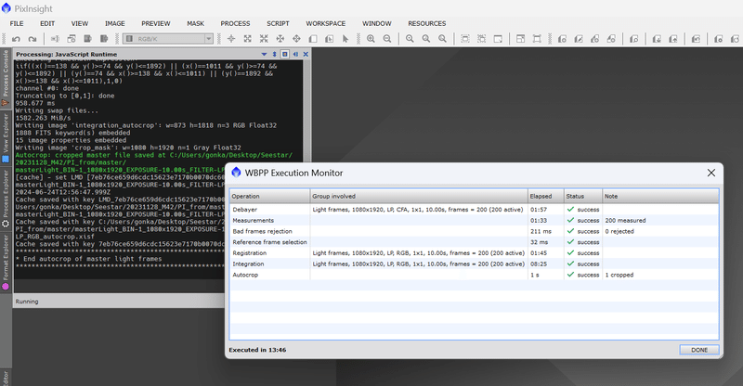Switch to the Process Explorer side tab
Screen dimensions: 743x386
pyautogui.click(x=6, y=199)
